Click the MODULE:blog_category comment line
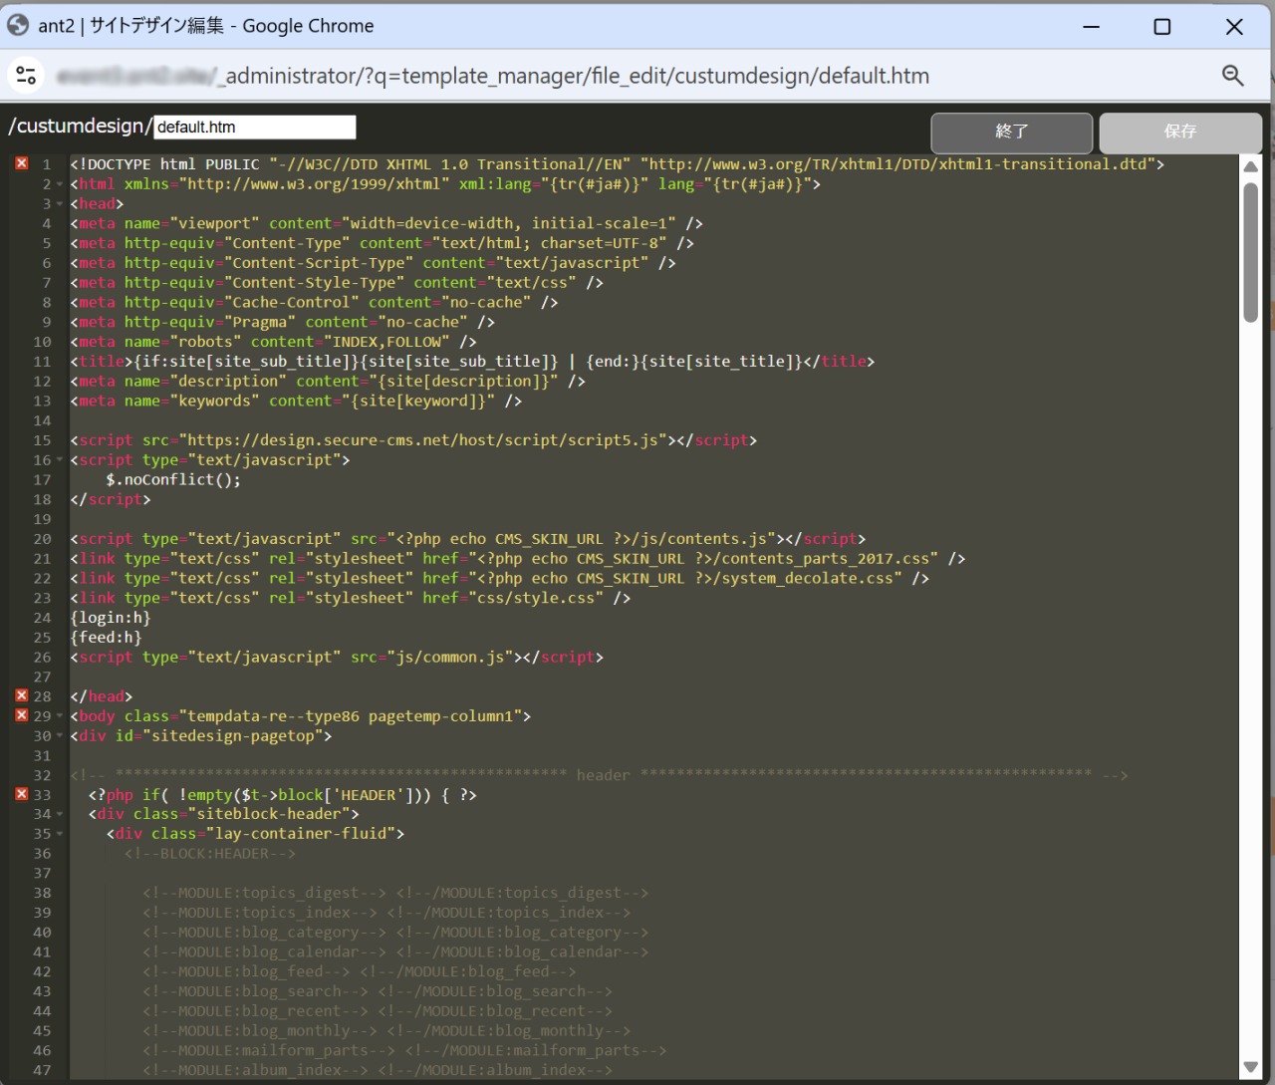1275x1085 pixels. [395, 933]
